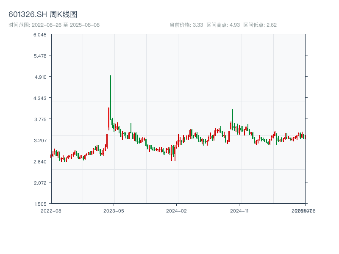The height and width of the screenshot is (254, 339).
Task: Click the 2023-05 x-axis date label
Action: pos(114,210)
